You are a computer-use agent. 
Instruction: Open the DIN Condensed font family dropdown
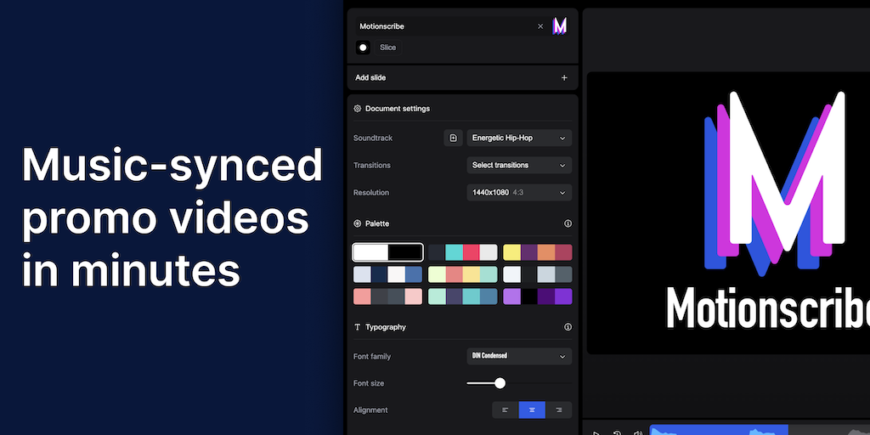519,356
